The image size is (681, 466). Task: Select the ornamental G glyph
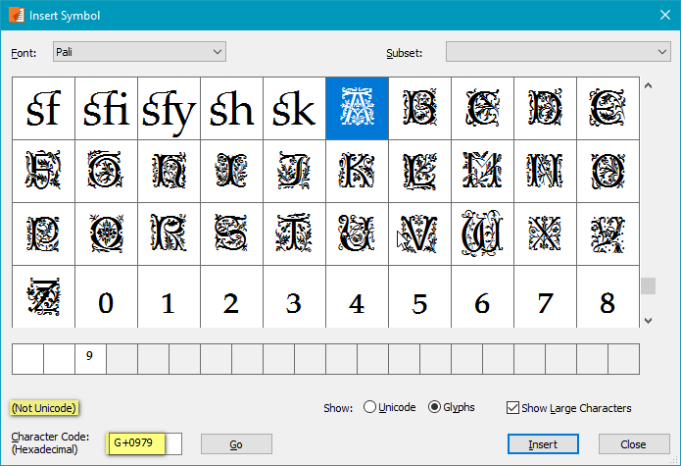coord(107,172)
